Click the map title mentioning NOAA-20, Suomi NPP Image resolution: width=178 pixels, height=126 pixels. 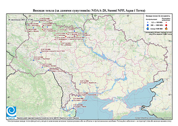(89, 11)
